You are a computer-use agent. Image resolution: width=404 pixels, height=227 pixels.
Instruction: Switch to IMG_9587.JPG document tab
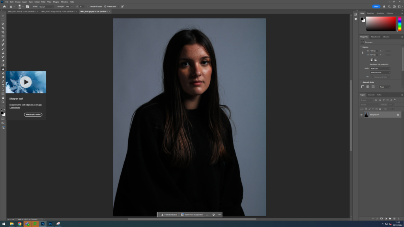pyautogui.click(x=21, y=11)
